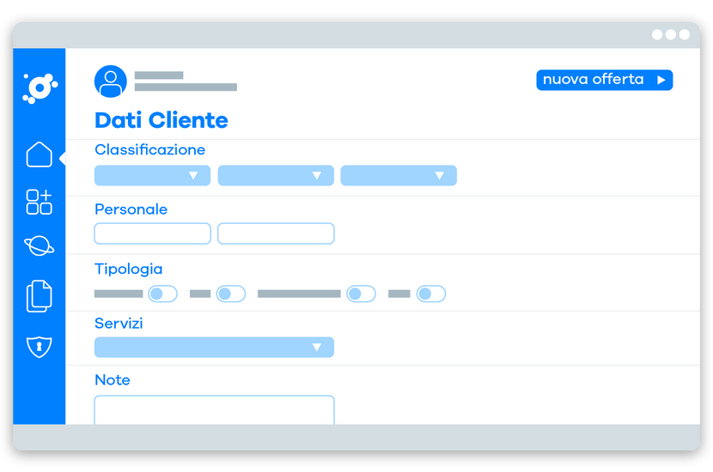Click the arrow on nuova offerta
This screenshot has width=713, height=472.
[x=661, y=80]
